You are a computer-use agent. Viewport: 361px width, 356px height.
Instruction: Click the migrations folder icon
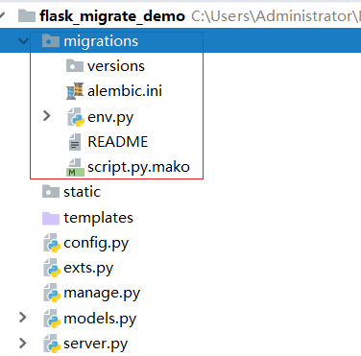pyautogui.click(x=51, y=40)
